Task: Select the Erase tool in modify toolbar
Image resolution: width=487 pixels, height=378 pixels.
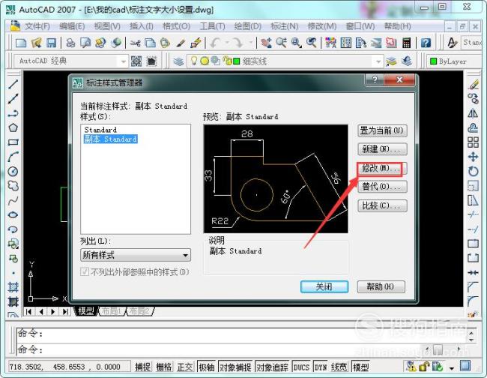Action: (473, 84)
